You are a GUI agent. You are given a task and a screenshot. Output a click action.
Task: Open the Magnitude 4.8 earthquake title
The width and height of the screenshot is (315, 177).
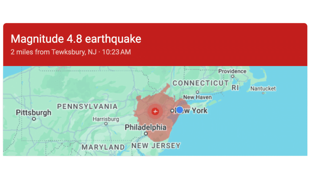click(x=76, y=39)
